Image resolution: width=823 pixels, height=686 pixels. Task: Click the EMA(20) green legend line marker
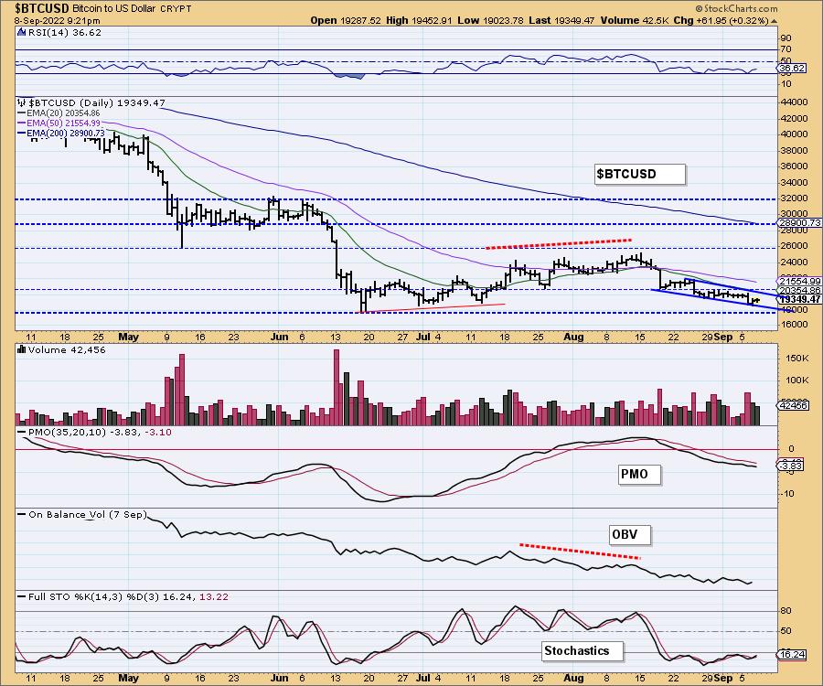[22, 113]
